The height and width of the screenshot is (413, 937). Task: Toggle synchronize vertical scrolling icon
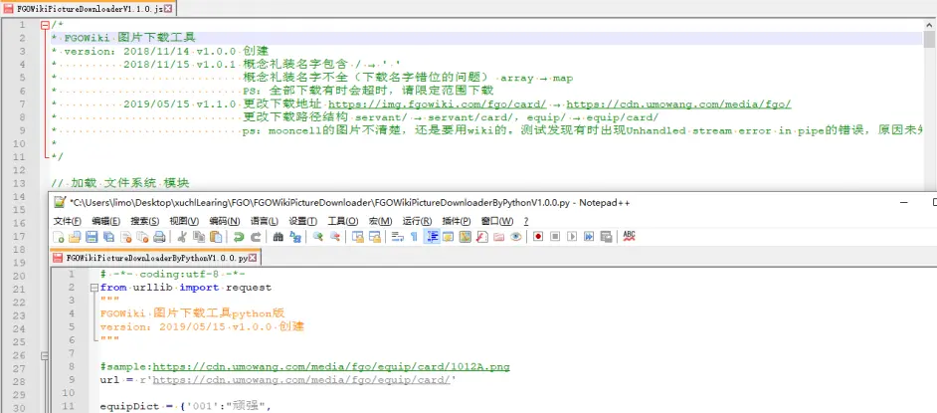[358, 237]
